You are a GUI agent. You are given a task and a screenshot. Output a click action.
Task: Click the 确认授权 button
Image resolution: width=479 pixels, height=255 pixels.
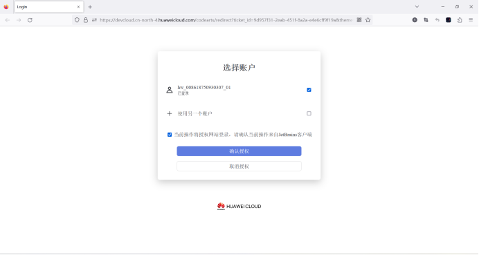tap(239, 151)
